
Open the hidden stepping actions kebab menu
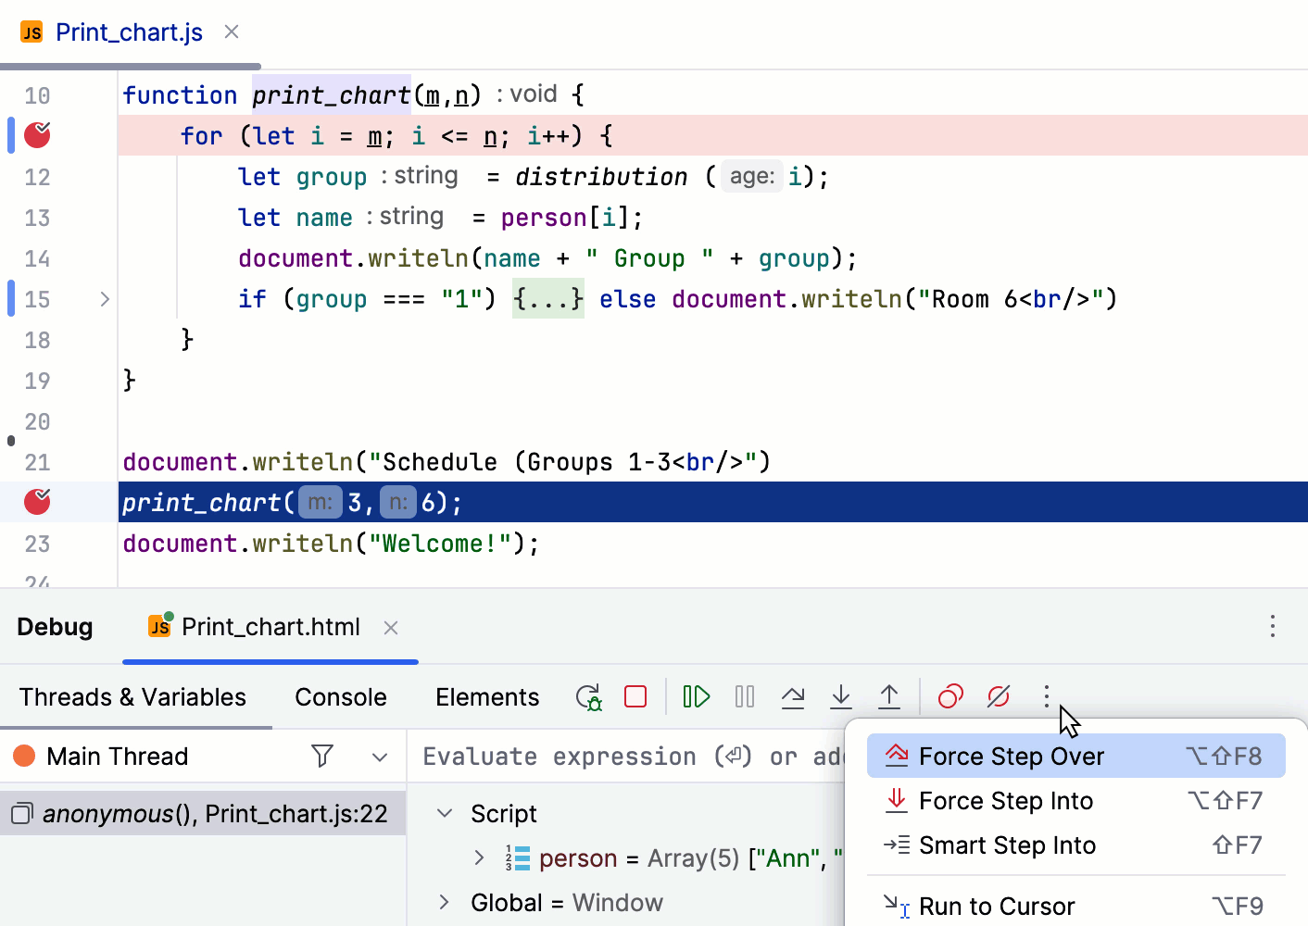pos(1046,696)
